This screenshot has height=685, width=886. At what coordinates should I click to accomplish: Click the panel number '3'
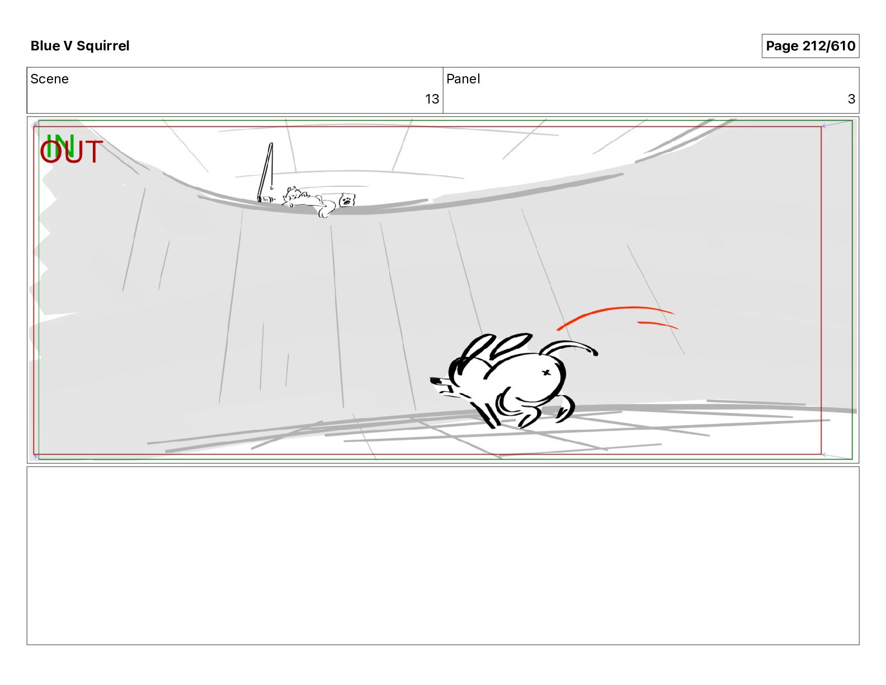[x=851, y=99]
